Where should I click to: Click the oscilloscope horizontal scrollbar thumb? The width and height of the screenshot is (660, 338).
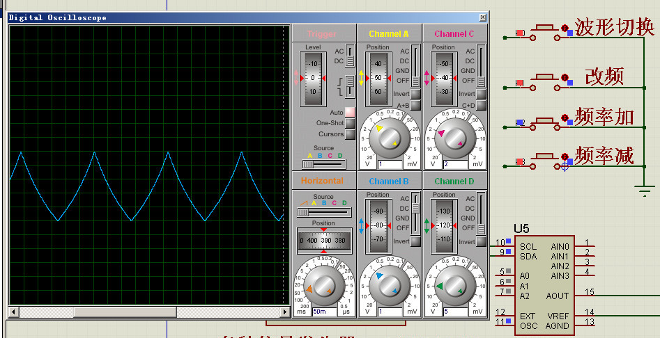[x=125, y=312]
